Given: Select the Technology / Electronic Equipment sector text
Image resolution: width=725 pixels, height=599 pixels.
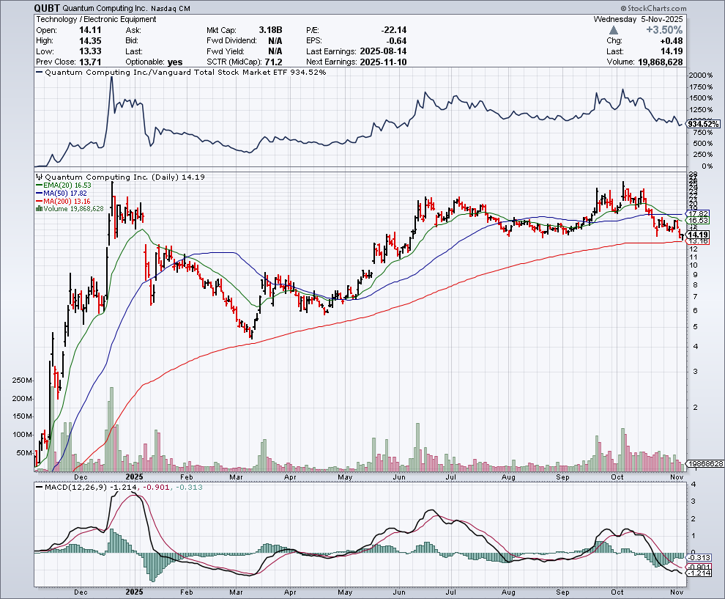Looking at the screenshot, I should [x=96, y=20].
